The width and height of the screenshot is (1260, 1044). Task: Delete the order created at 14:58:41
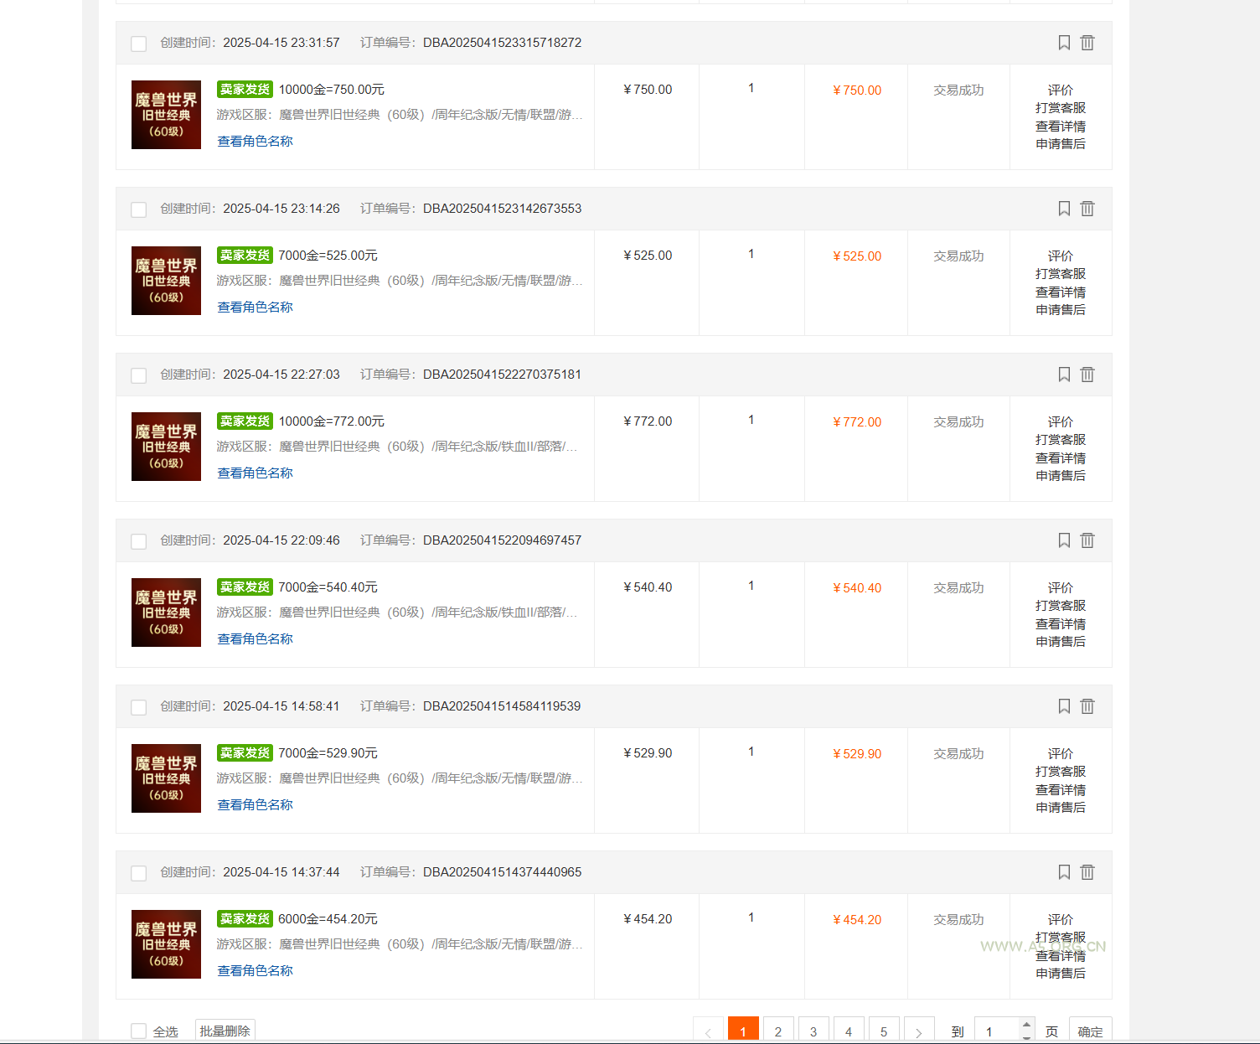pos(1087,706)
